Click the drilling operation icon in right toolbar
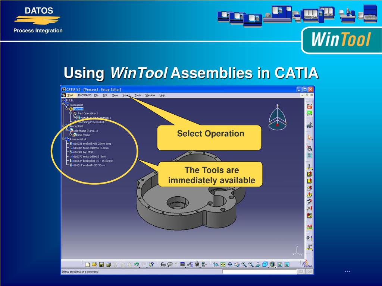 [x=309, y=167]
